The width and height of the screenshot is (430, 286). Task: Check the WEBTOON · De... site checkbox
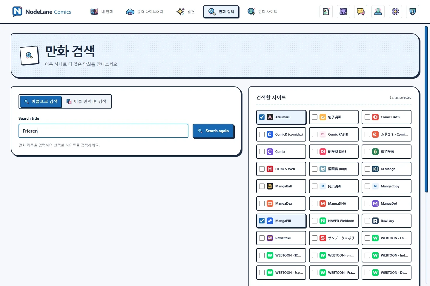pos(367,273)
